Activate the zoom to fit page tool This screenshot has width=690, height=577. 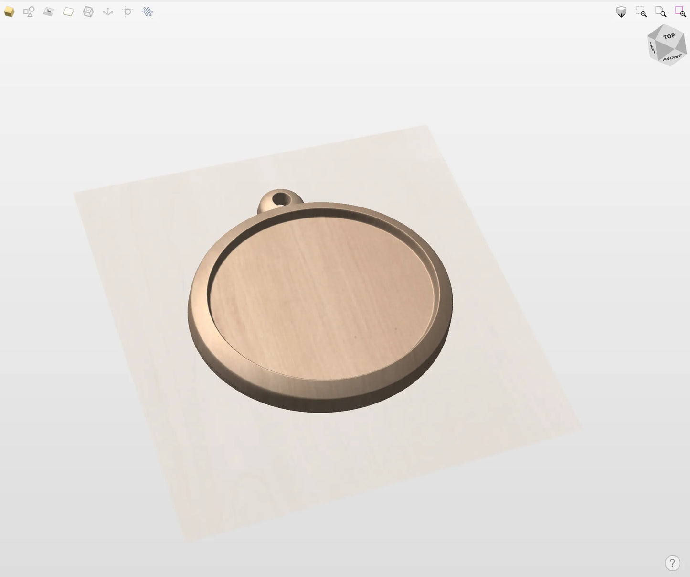[661, 11]
